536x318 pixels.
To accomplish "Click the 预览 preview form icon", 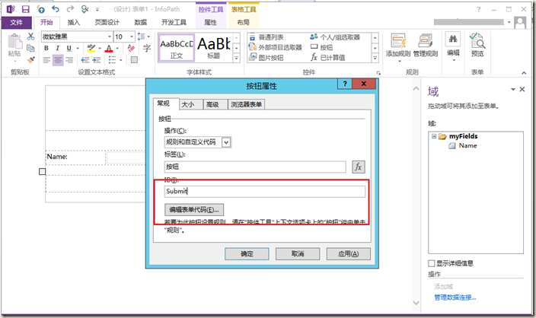I will [x=477, y=45].
